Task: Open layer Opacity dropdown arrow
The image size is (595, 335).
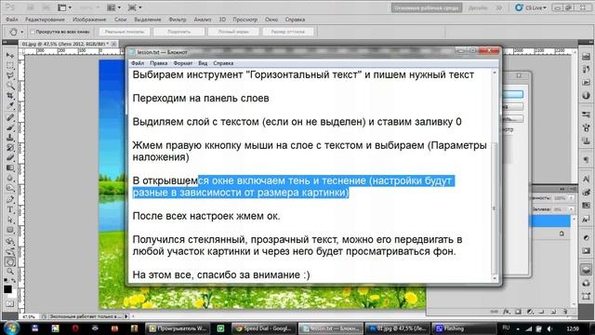Action: coord(571,198)
